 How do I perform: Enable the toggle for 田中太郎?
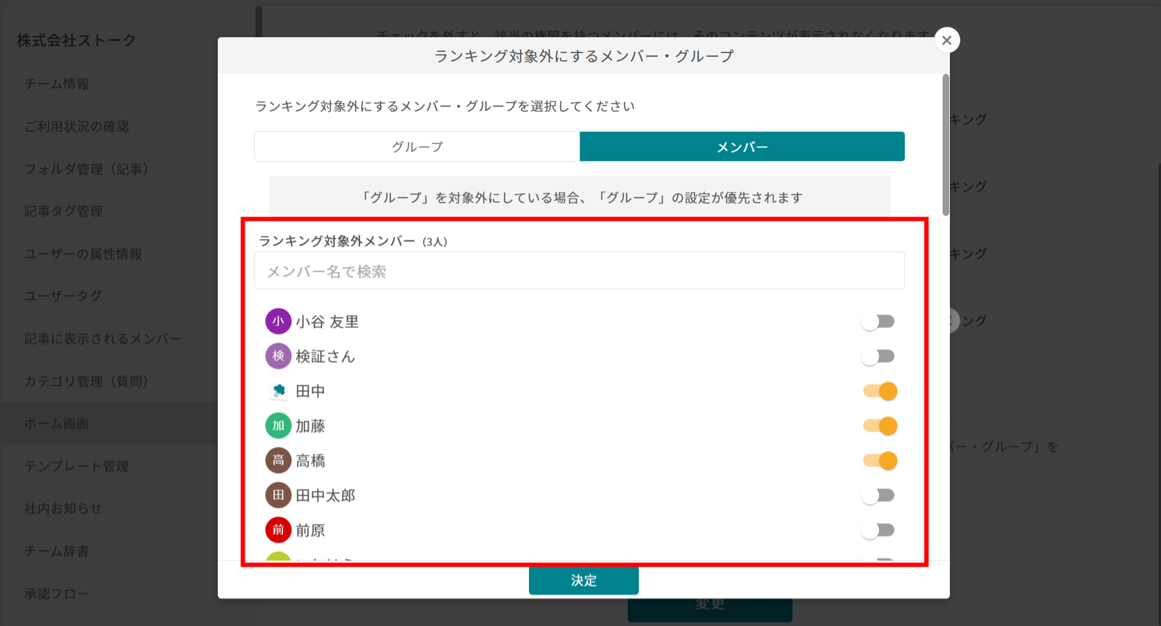[x=878, y=495]
